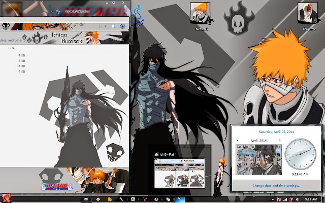Click the refresh icon beside the address bar

point(58,12)
